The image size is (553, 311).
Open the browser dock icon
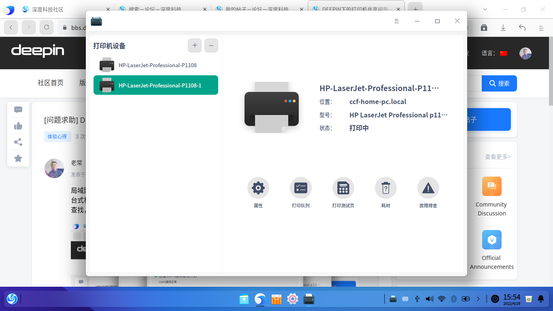260,299
